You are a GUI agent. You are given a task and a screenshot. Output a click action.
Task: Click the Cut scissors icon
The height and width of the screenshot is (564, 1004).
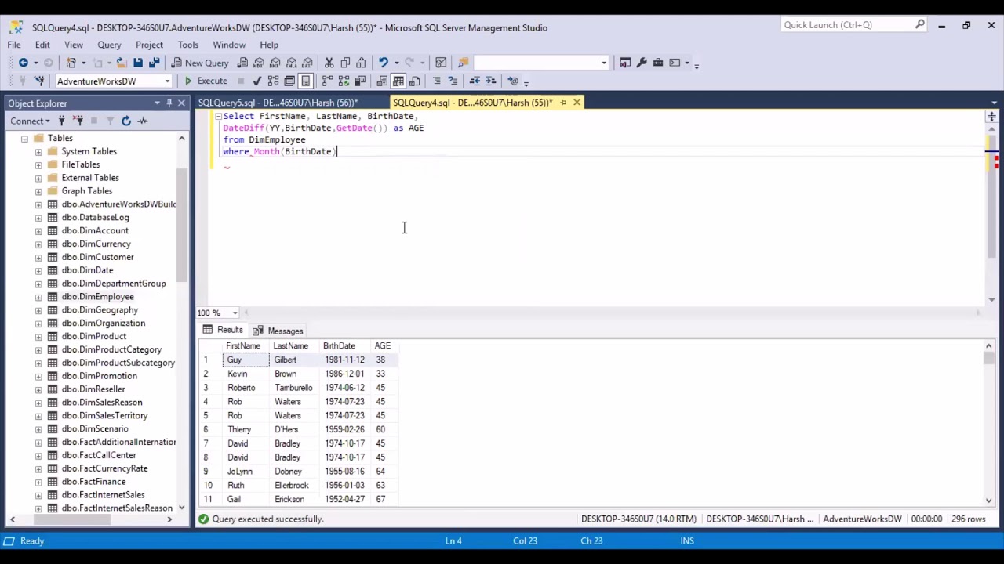click(x=329, y=63)
